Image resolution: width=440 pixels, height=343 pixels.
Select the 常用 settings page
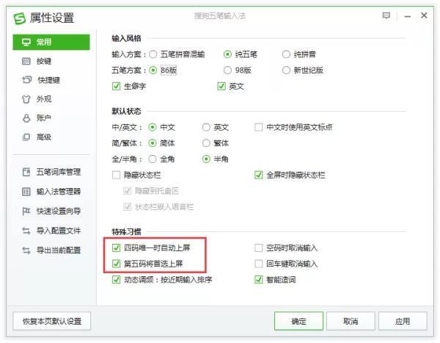[51, 42]
